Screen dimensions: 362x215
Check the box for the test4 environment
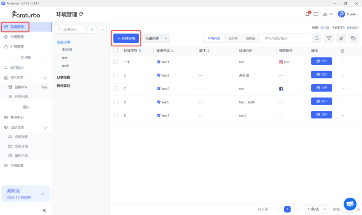pyautogui.click(x=116, y=115)
